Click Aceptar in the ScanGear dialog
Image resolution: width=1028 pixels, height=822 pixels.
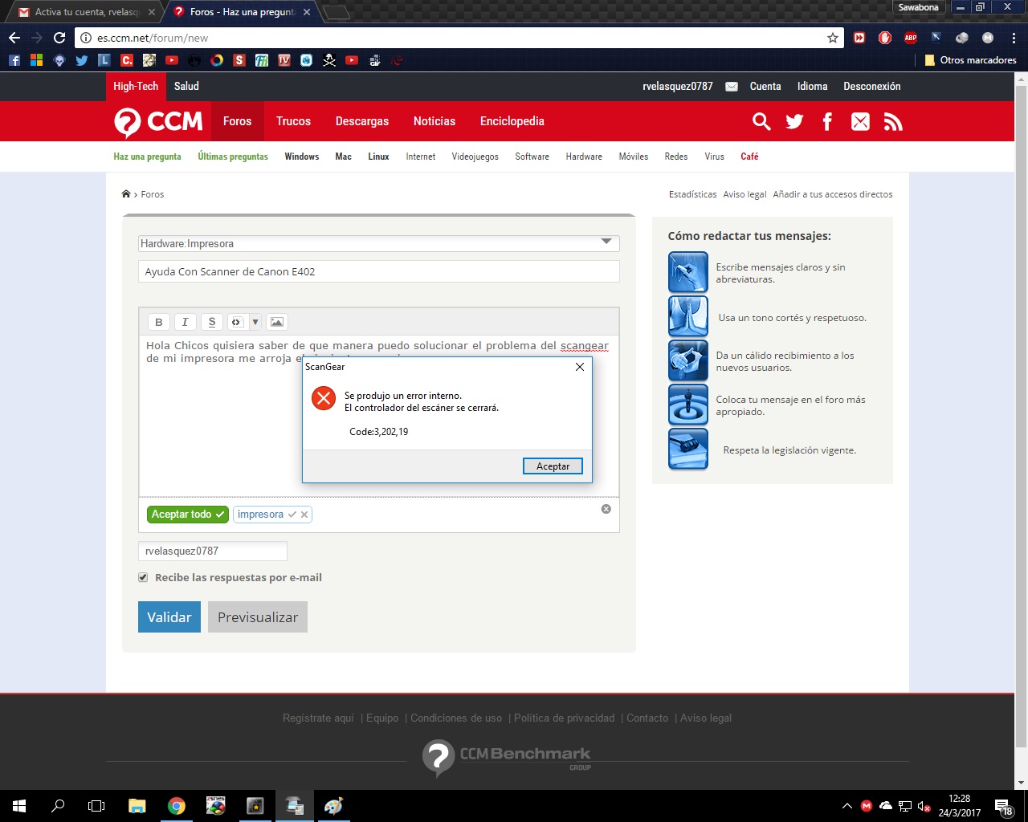[x=553, y=466]
